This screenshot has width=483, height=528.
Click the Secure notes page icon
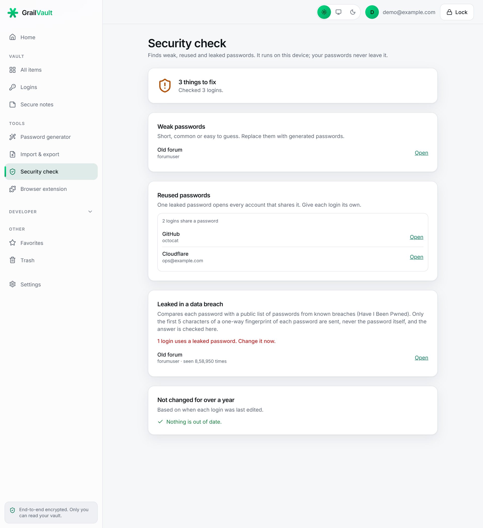pos(12,105)
